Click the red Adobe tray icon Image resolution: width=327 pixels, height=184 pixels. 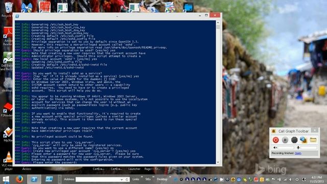click(x=256, y=179)
